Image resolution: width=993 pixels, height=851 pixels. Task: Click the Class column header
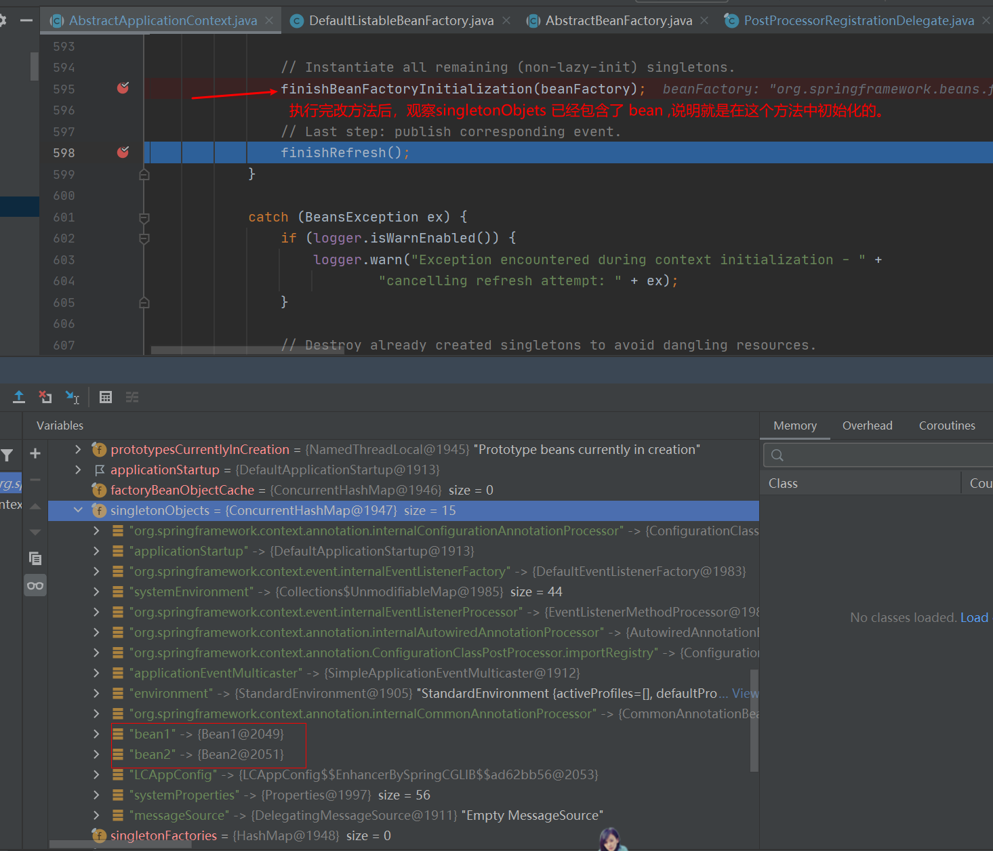click(783, 483)
